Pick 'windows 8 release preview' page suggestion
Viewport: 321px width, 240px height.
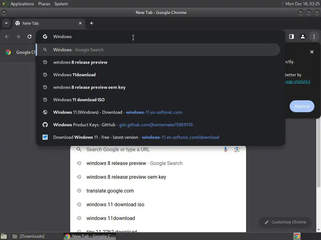point(158,163)
